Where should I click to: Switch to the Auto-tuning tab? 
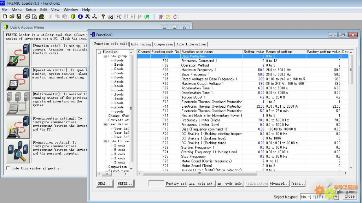pyautogui.click(x=141, y=44)
